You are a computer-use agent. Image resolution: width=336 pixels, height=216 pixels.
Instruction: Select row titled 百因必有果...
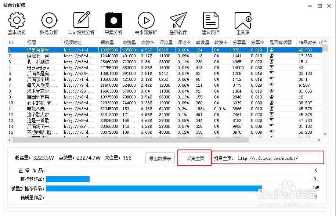pos(165,97)
